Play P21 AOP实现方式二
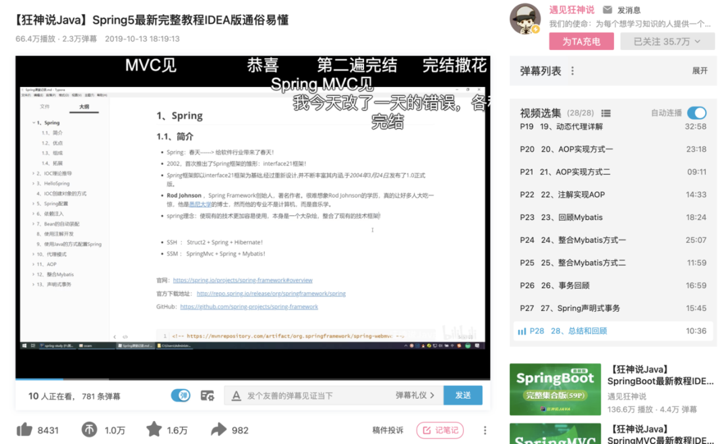Screen dimensions: 728x444 (613, 172)
